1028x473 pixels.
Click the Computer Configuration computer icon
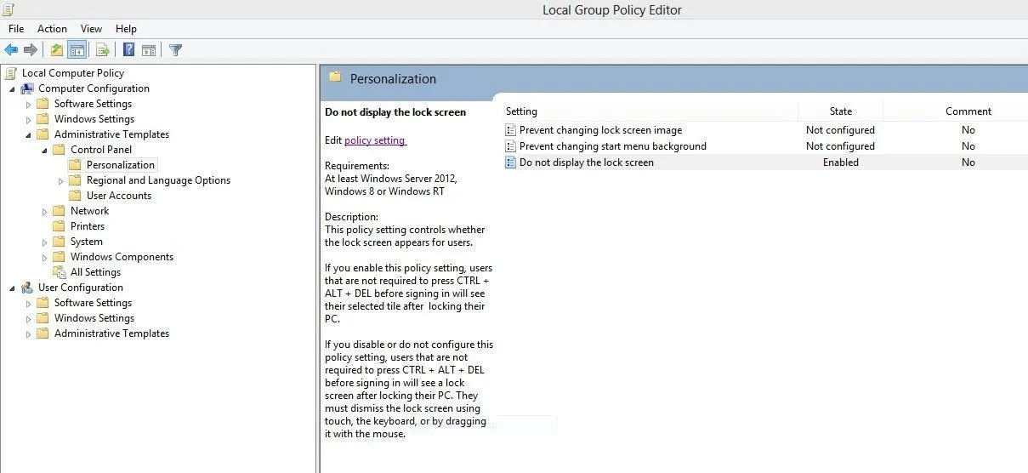(27, 88)
